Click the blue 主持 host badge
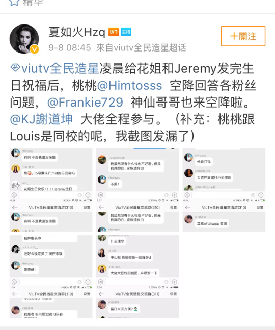Viewport: 275px width, 330px height. pyautogui.click(x=126, y=32)
